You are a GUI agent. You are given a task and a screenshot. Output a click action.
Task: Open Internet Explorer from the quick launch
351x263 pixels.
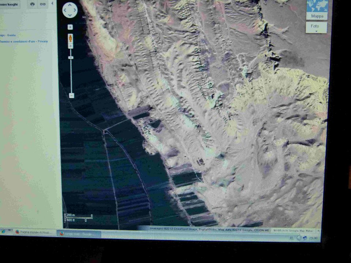[x=3, y=232]
